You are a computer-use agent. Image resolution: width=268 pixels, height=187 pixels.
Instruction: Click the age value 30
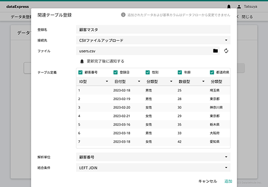pyautogui.click(x=179, y=107)
